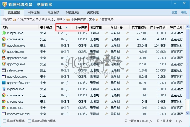Click the scrollbar up arrow
This screenshot has height=127, width=190.
(x=187, y=27)
